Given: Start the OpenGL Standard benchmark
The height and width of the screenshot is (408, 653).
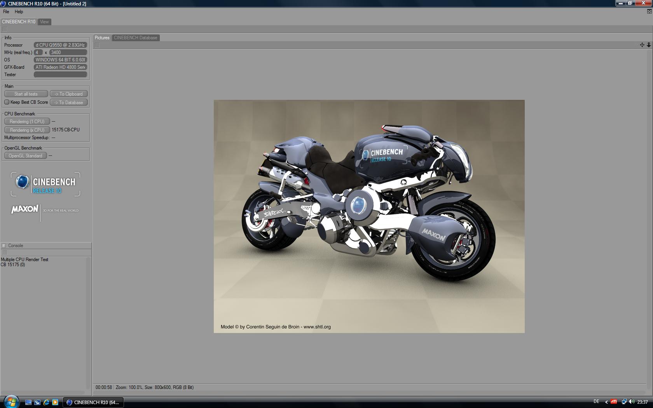Looking at the screenshot, I should pos(25,156).
